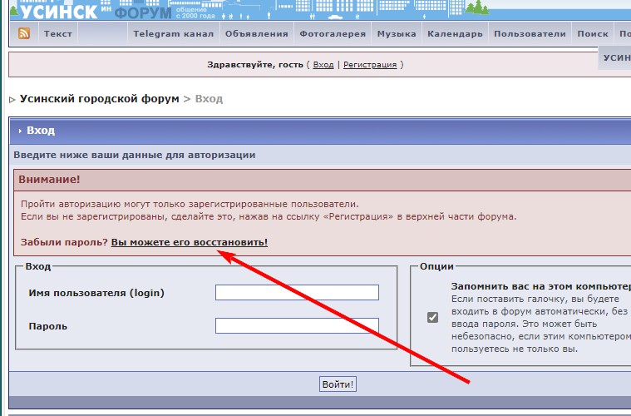Open the Telegram канал menu link
This screenshot has height=416, width=631.
point(174,34)
